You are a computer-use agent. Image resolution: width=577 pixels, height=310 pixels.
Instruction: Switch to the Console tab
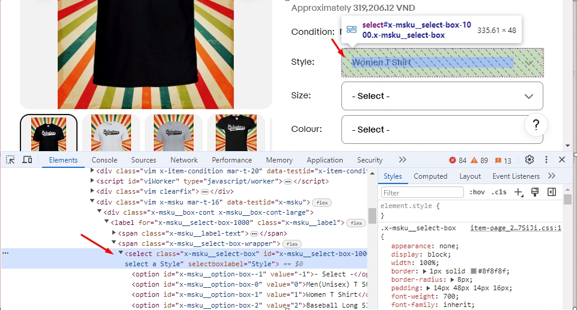click(105, 160)
